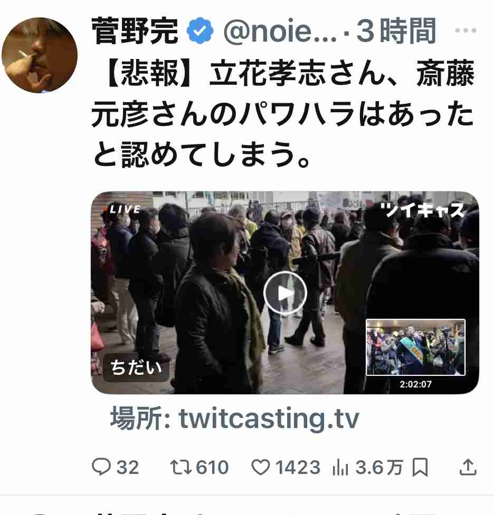Click the 3時間 timestamp
494x515 pixels.
pos(396,31)
